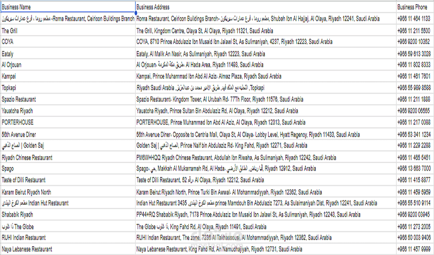This screenshot has height=255, width=434.
Task: Select the COYA name cell
Action: [68, 42]
